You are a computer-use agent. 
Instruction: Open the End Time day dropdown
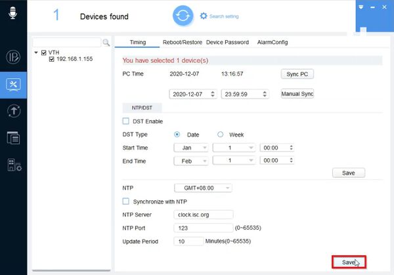pos(234,160)
